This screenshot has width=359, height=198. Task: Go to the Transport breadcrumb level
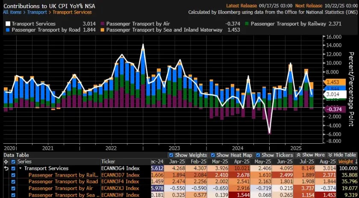[37, 12]
